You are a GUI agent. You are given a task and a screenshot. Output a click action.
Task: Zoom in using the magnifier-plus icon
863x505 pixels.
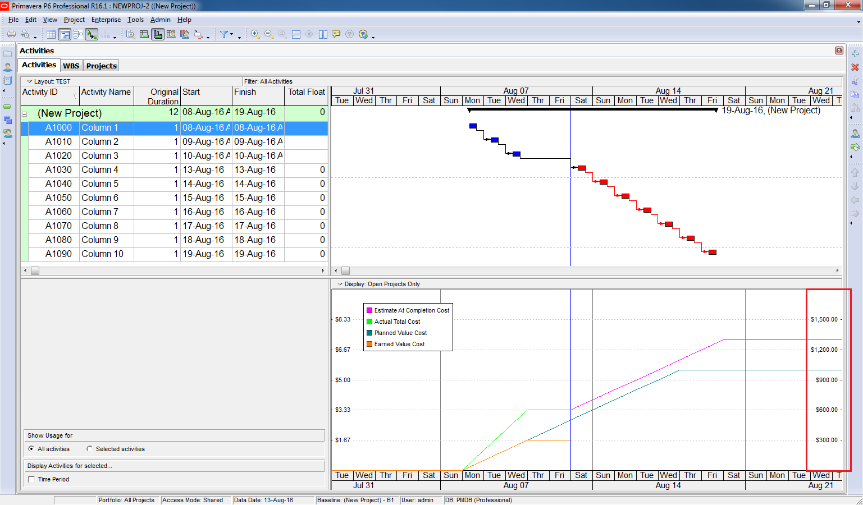tap(255, 34)
